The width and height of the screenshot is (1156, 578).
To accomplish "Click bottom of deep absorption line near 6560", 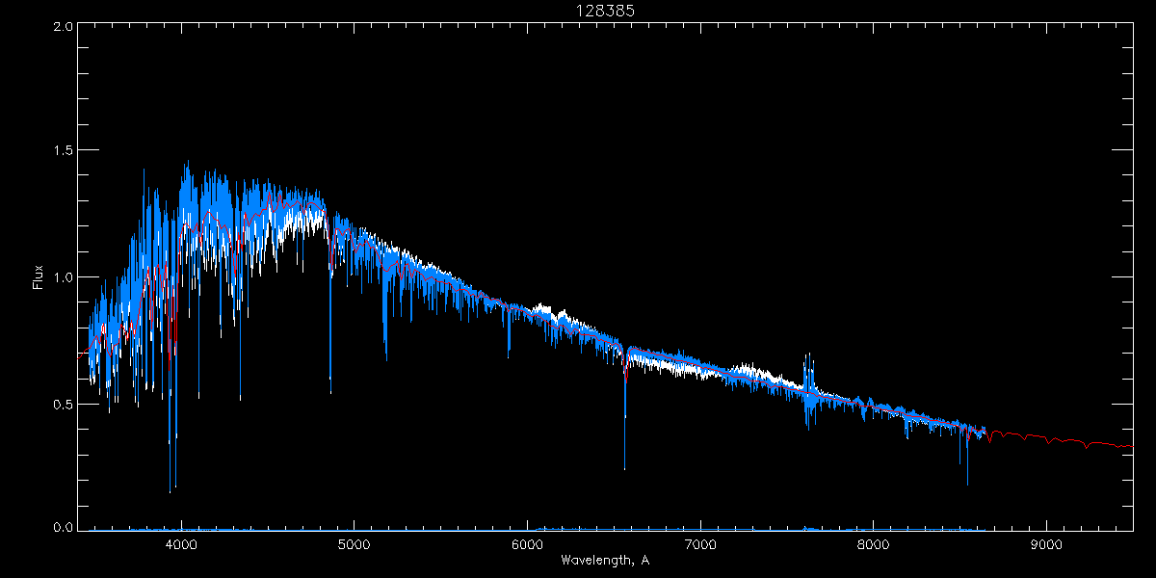I will click(624, 465).
